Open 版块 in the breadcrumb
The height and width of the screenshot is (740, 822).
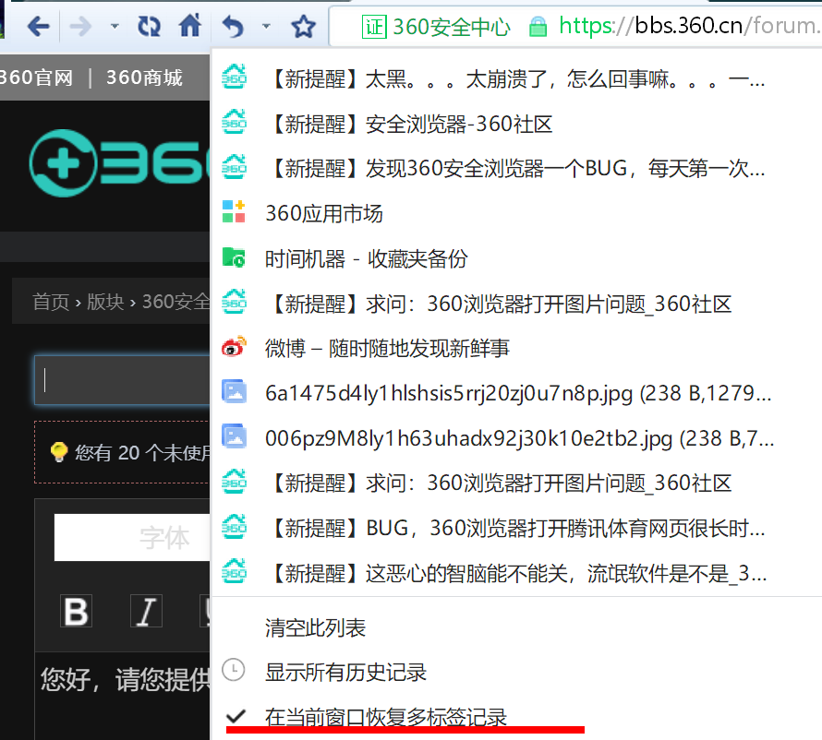point(105,302)
